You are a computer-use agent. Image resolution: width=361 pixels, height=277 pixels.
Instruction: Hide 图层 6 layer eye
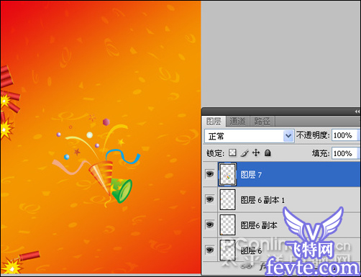click(210, 250)
